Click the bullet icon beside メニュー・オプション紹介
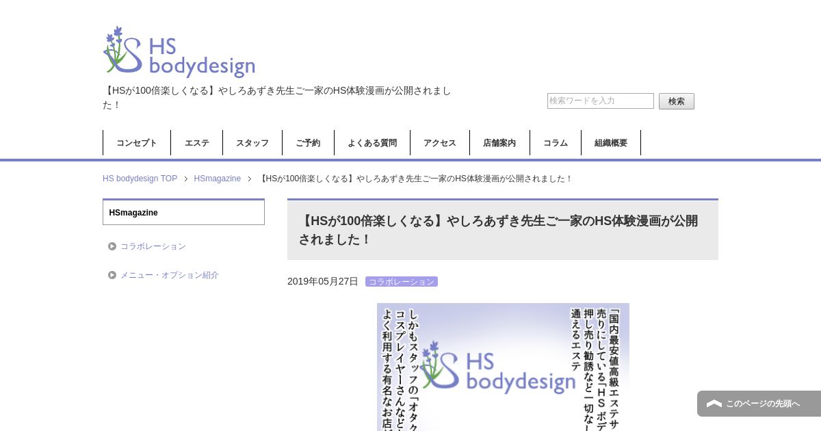This screenshot has height=431, width=821. pos(112,275)
